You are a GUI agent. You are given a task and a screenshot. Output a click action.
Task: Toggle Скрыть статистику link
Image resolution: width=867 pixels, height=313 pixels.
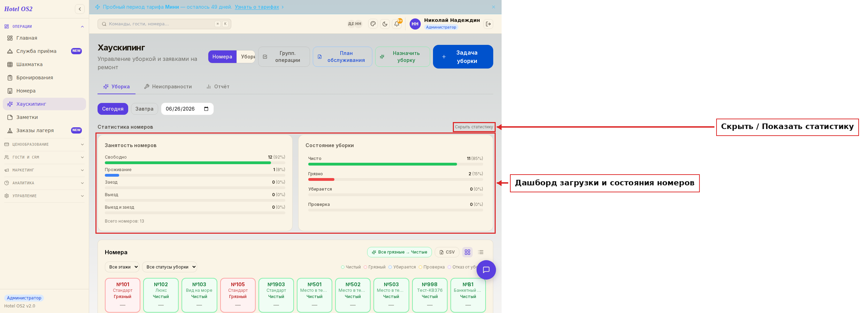click(474, 127)
